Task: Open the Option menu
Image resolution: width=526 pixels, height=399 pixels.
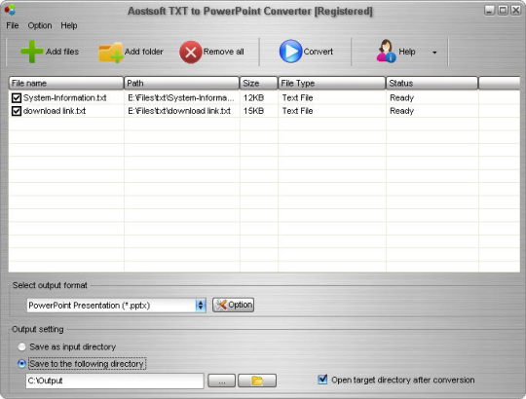Action: (40, 25)
